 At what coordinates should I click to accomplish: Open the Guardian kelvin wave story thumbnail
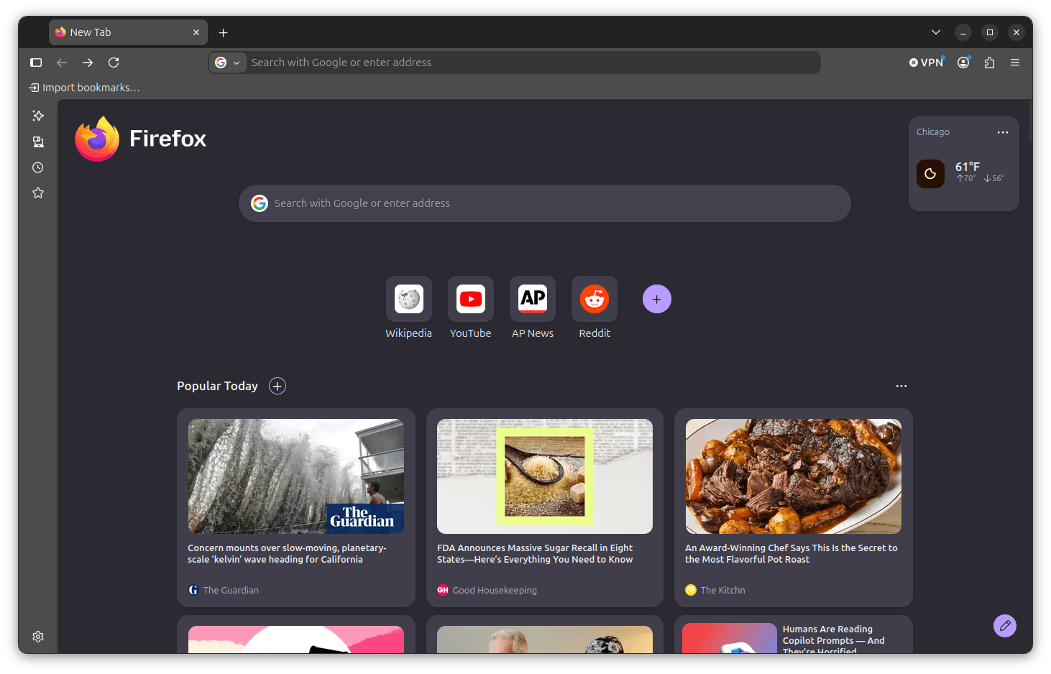point(296,476)
